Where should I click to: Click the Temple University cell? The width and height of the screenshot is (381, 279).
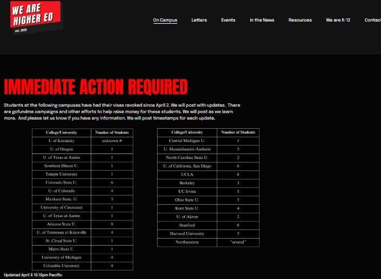(62, 174)
